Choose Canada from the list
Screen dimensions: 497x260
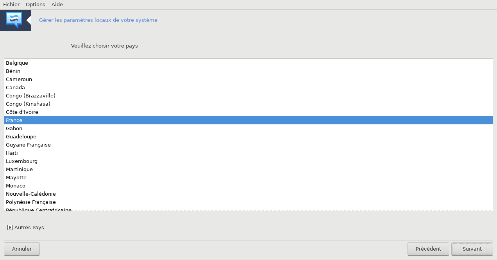(x=248, y=87)
